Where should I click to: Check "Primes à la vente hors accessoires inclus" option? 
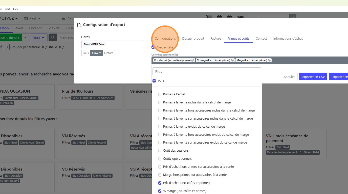160,110
